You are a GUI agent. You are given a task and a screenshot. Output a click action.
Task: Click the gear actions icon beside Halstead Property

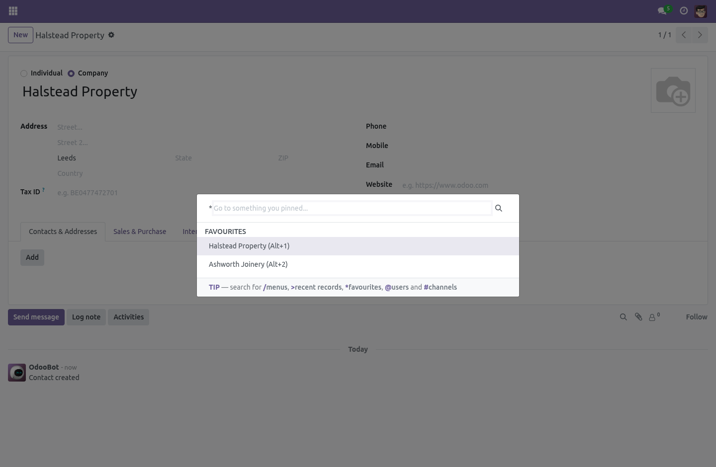111,35
